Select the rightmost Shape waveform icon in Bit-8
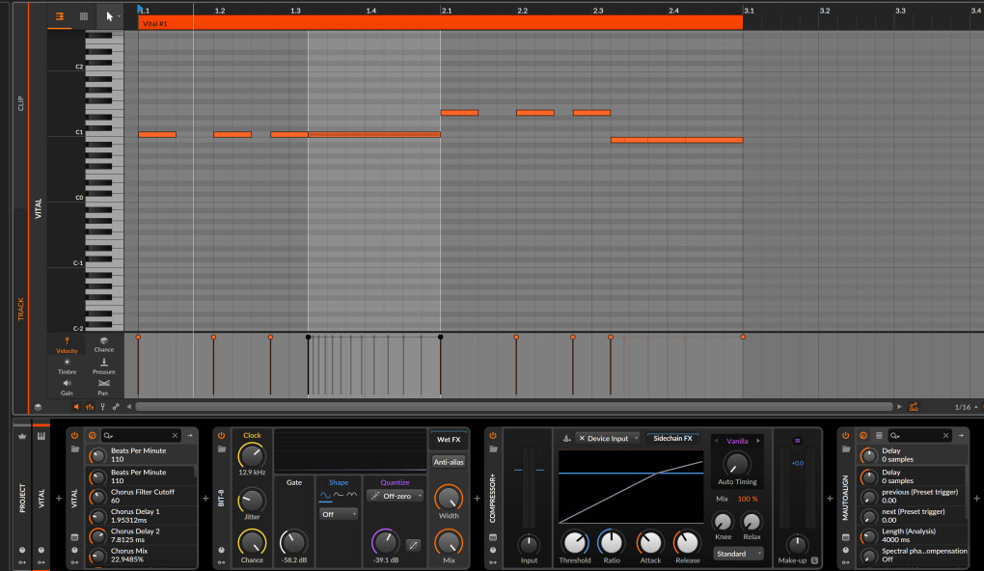The height and width of the screenshot is (571, 984). point(351,496)
